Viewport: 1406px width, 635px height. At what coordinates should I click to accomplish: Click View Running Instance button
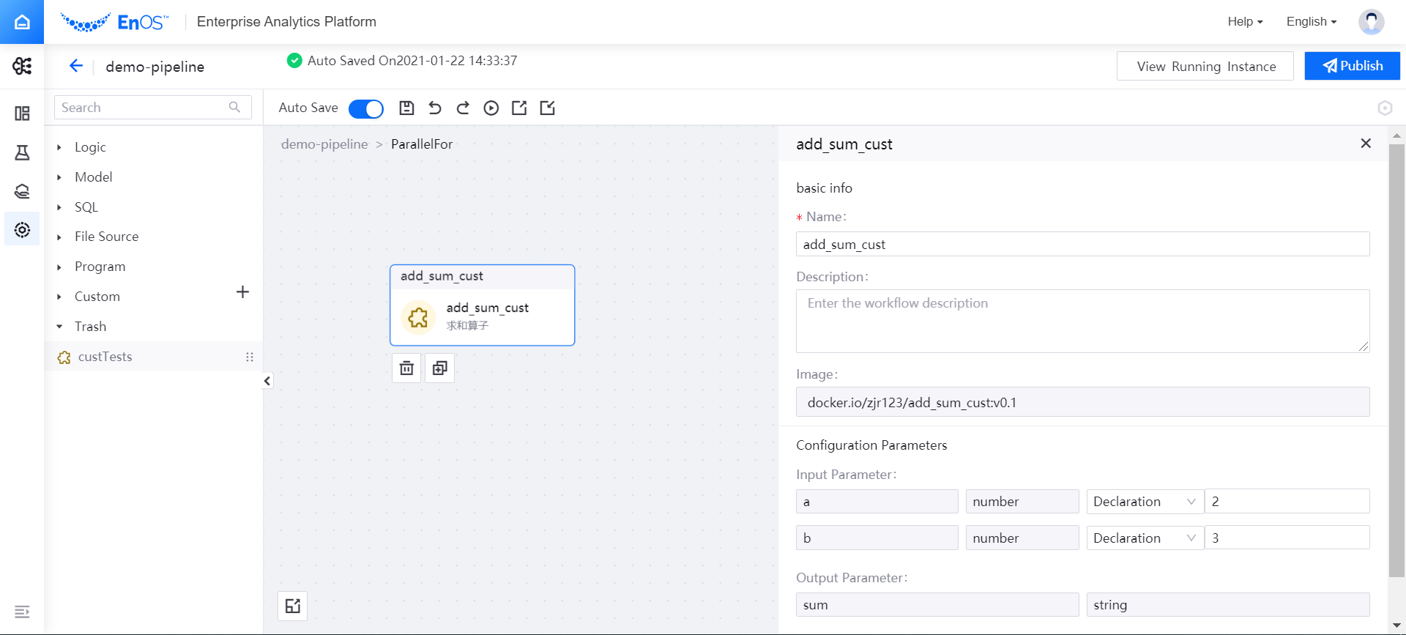point(1205,66)
